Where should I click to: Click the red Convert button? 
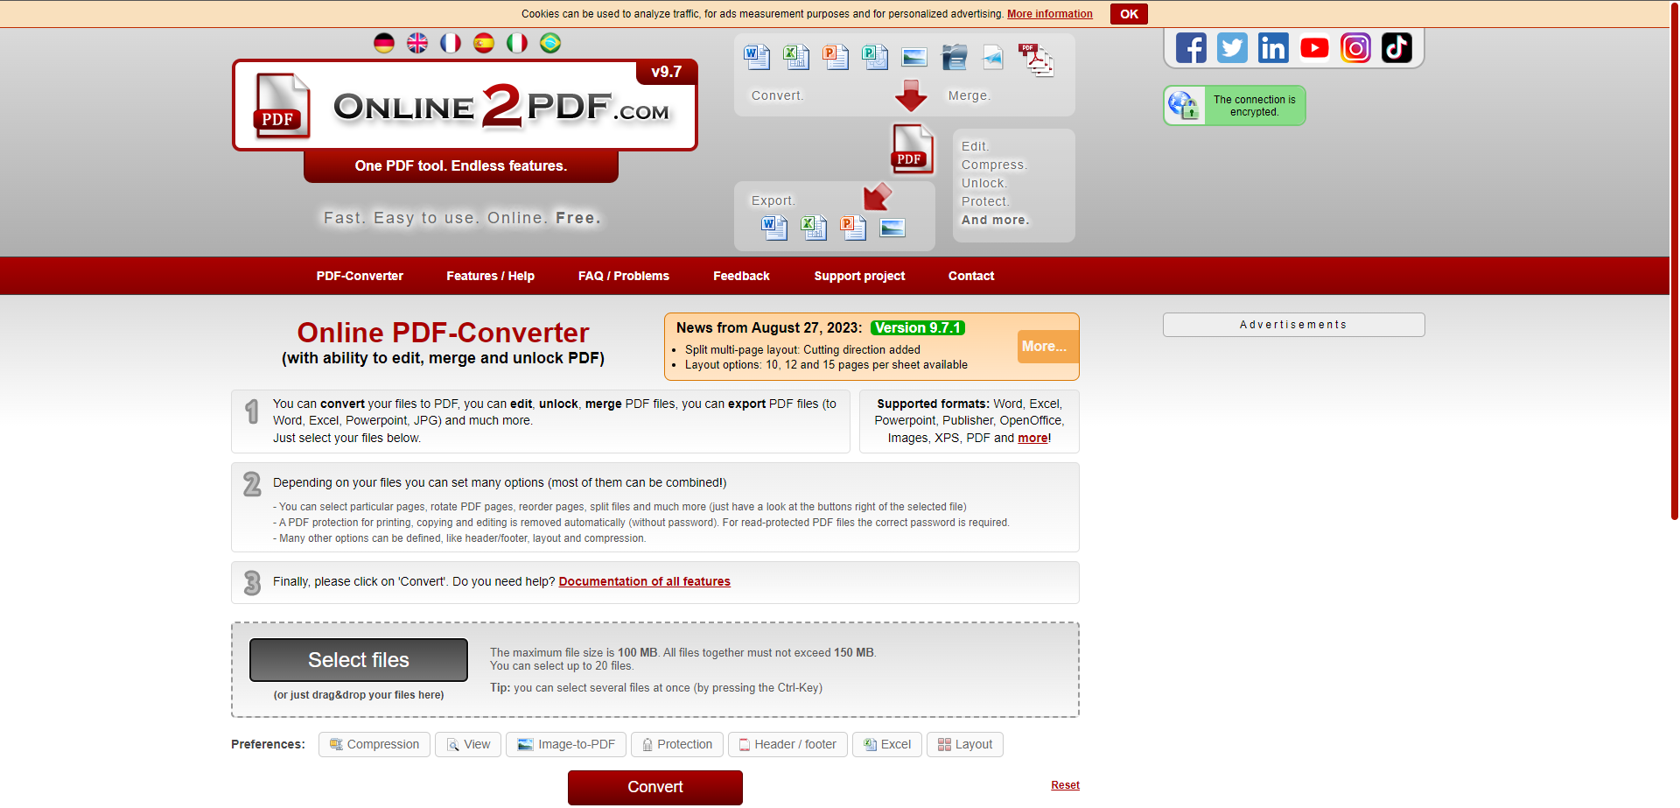[x=655, y=787]
